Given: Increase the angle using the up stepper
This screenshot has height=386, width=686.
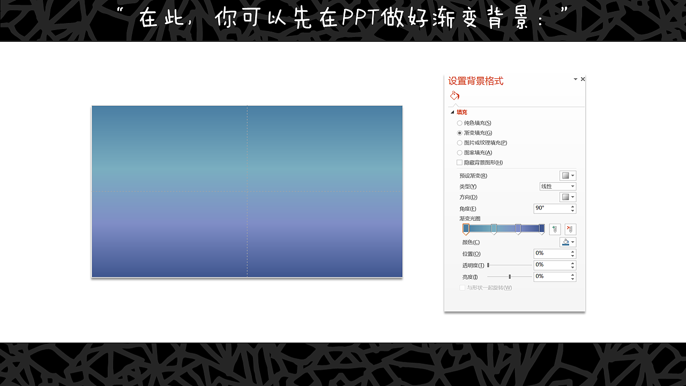Looking at the screenshot, I should click(x=572, y=206).
